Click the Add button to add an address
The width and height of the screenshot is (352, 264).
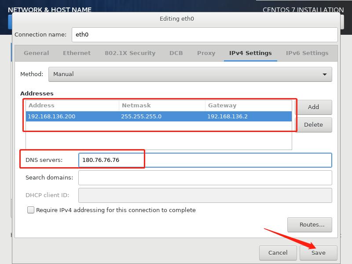pyautogui.click(x=314, y=107)
